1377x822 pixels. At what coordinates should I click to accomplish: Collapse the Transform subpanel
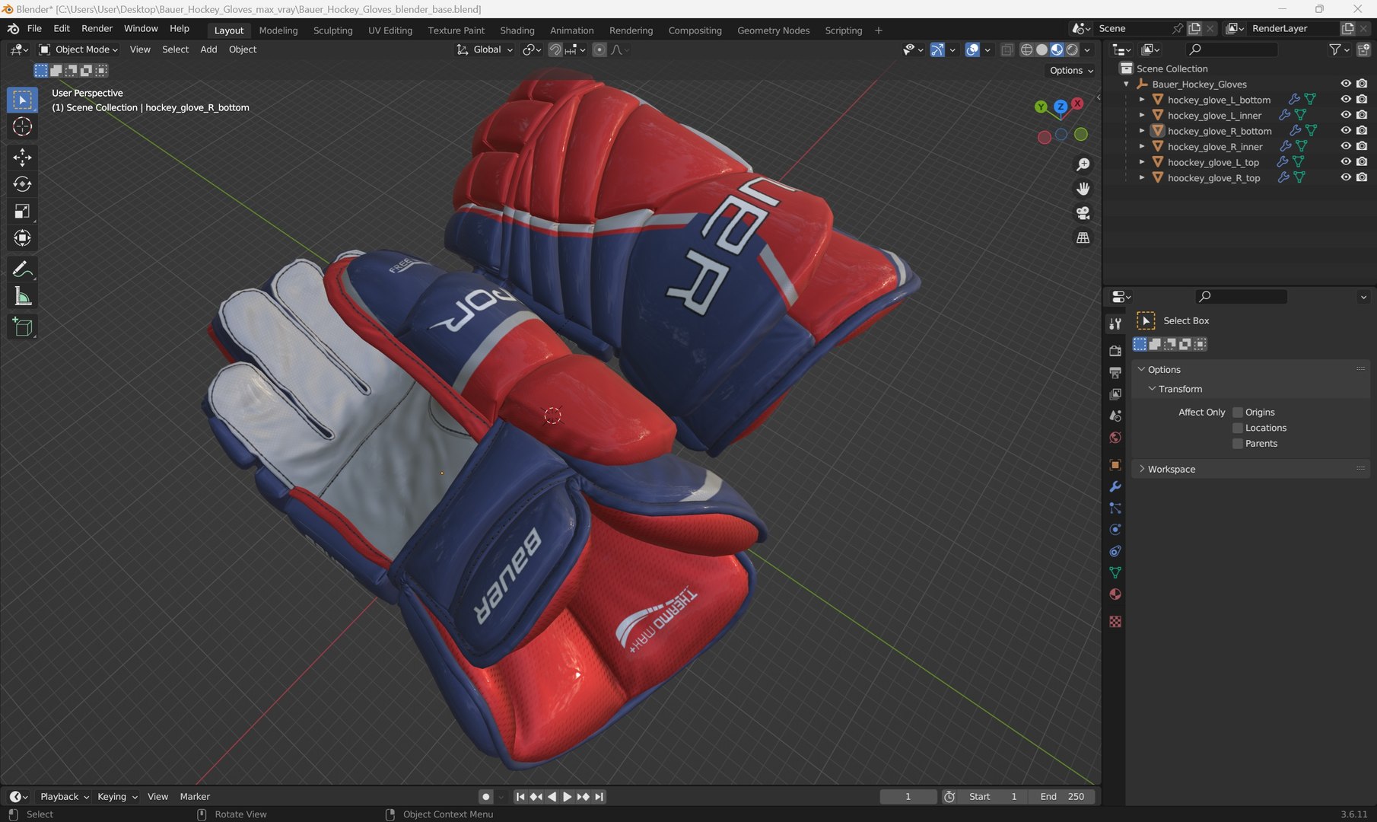click(1180, 389)
